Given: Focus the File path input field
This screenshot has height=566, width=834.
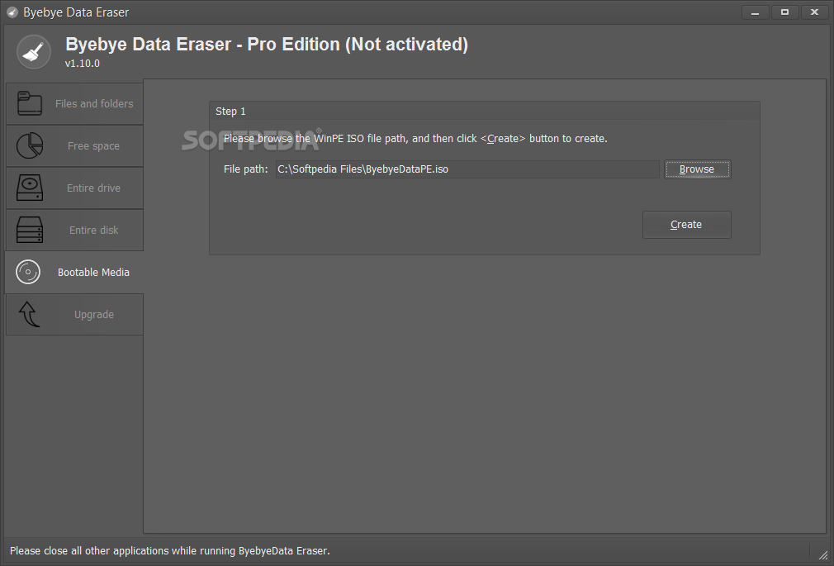Looking at the screenshot, I should pyautogui.click(x=467, y=169).
